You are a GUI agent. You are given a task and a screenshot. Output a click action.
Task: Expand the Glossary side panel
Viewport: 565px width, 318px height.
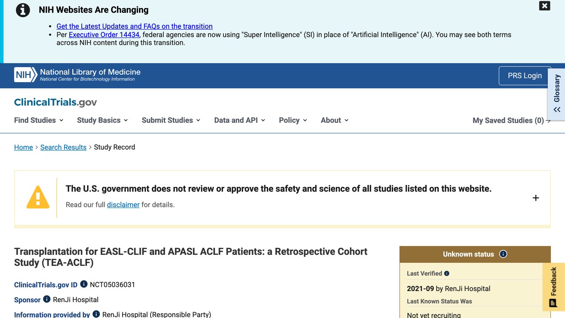(x=557, y=94)
